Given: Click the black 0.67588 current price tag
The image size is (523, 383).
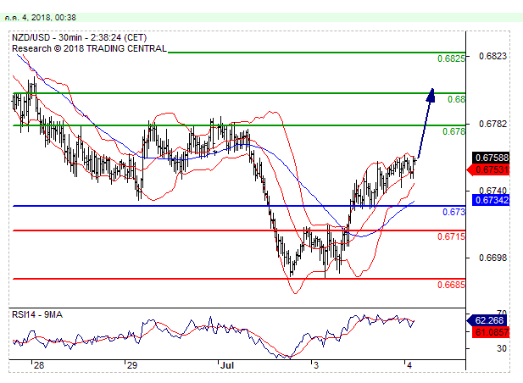Looking at the screenshot, I should [491, 158].
